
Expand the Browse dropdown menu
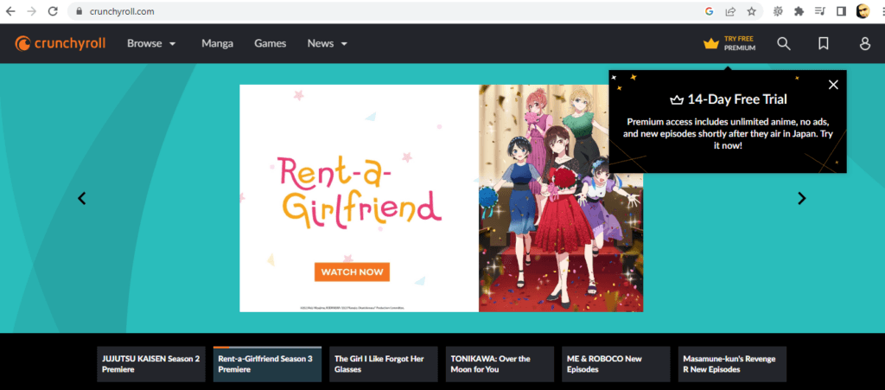pos(151,43)
